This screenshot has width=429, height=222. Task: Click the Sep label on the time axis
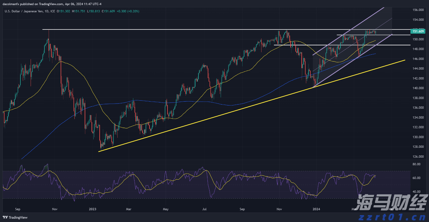[x=17, y=209]
